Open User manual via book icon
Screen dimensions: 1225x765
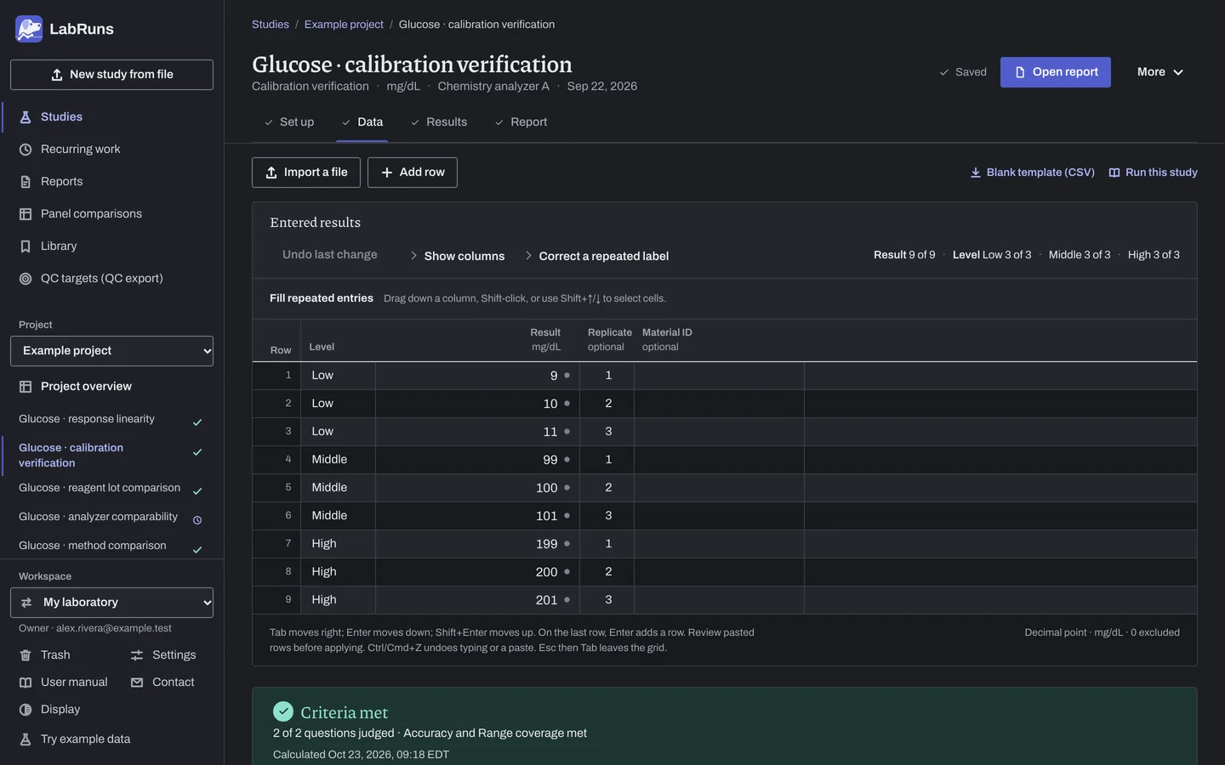[26, 683]
